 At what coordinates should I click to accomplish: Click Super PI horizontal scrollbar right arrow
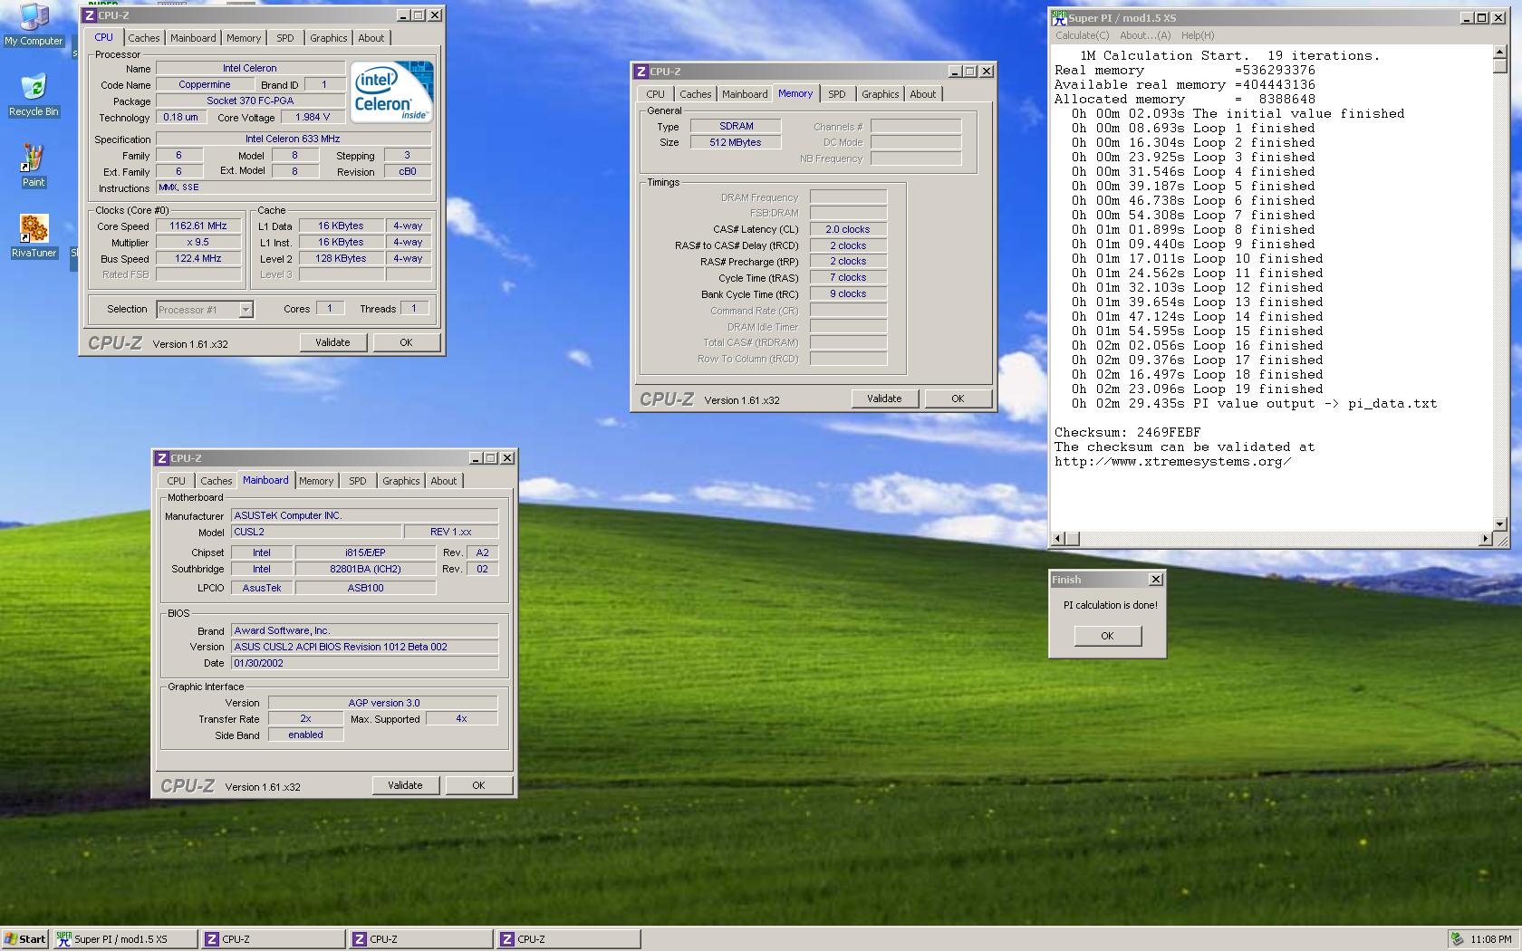click(1484, 539)
